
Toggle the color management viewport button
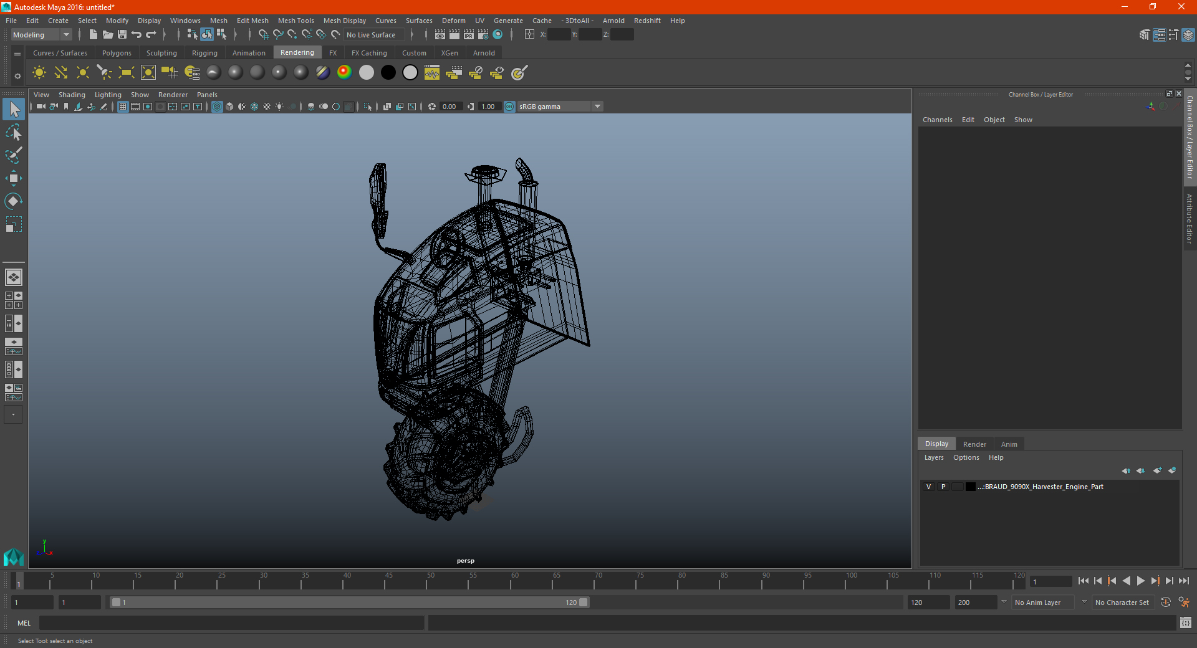coord(509,107)
